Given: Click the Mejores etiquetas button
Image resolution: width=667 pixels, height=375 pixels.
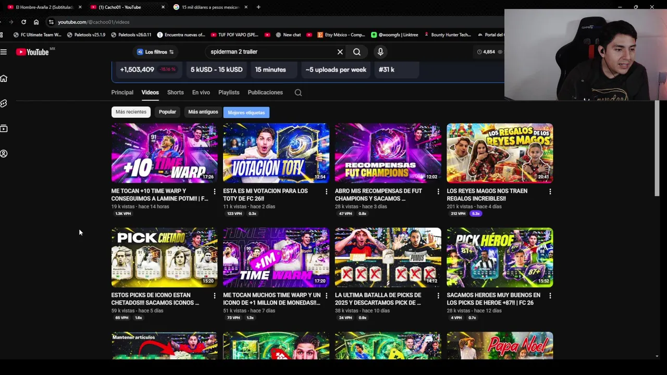Looking at the screenshot, I should click(x=246, y=113).
